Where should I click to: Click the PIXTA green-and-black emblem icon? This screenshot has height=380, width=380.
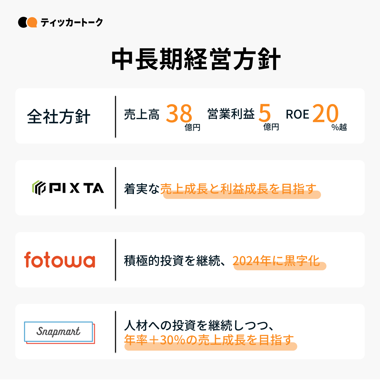[x=39, y=188]
